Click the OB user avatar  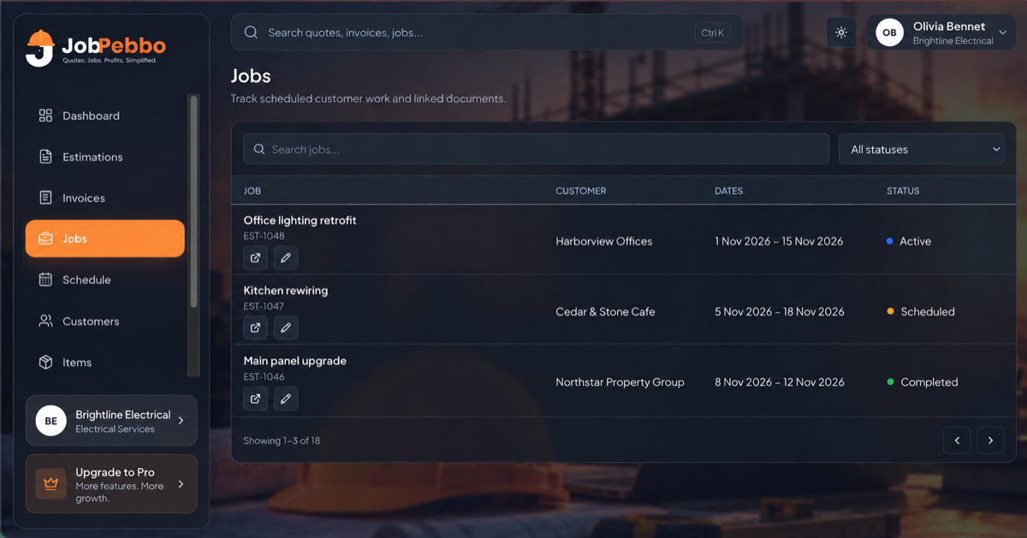pos(889,33)
